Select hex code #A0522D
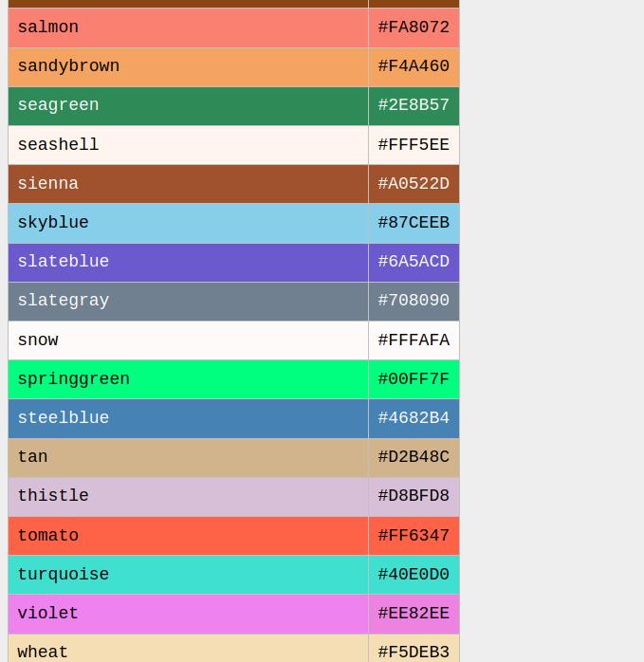This screenshot has width=644, height=662. point(414,184)
